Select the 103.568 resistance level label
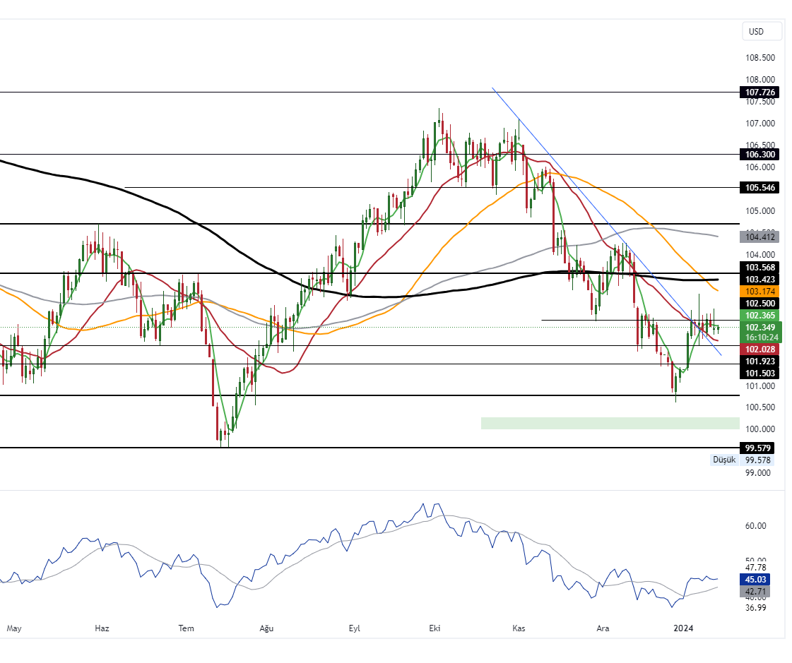 758,267
